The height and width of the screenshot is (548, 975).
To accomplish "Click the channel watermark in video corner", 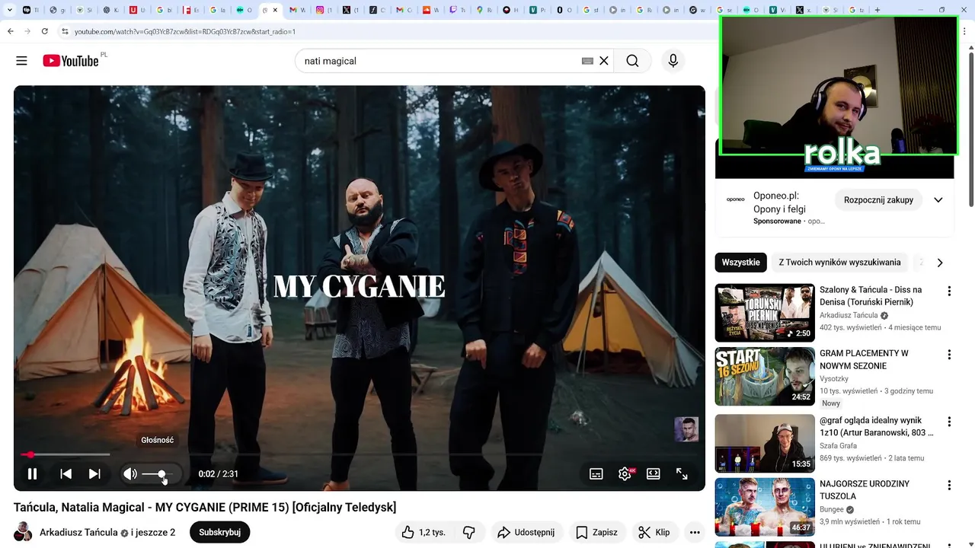I will pos(686,429).
